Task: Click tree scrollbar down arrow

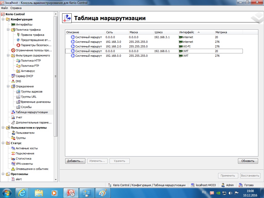Action: (56, 180)
